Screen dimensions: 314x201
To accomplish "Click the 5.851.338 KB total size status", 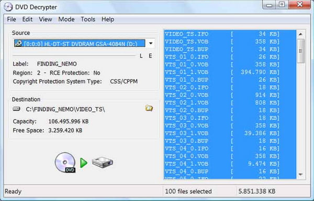I will [x=257, y=192].
